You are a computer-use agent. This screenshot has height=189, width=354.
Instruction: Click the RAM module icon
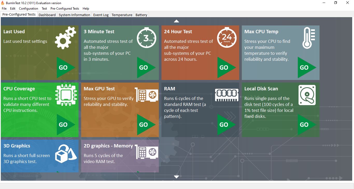click(227, 95)
